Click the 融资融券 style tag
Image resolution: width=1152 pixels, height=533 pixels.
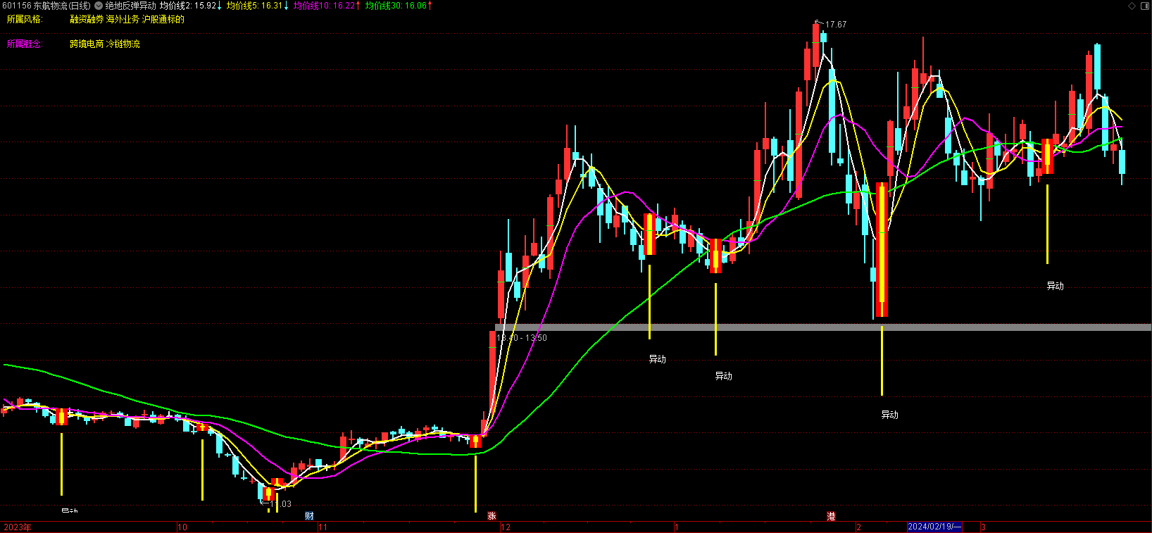(87, 19)
